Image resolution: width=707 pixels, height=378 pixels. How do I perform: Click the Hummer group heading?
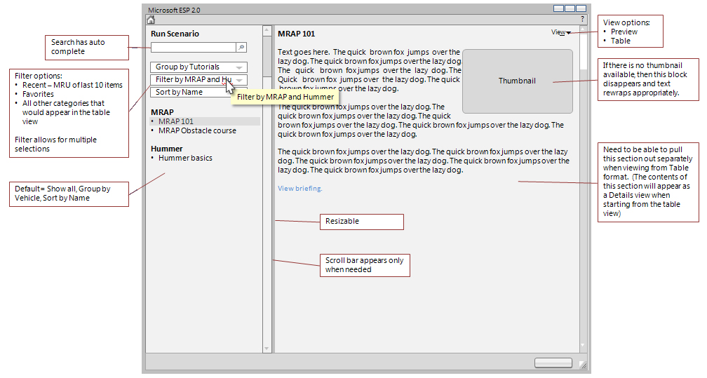(x=167, y=149)
